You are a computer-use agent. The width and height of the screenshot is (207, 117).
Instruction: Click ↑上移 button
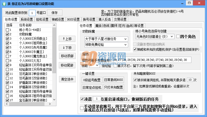click(x=67, y=39)
